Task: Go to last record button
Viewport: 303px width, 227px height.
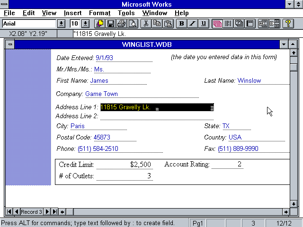Action: 55,212
